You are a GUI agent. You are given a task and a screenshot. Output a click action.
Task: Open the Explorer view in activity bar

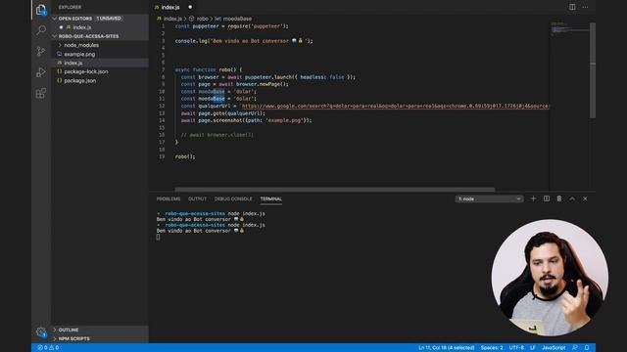point(41,10)
